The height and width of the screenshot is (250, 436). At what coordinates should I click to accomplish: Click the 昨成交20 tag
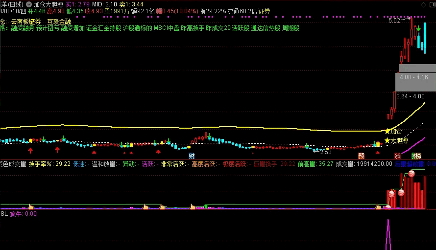218,28
